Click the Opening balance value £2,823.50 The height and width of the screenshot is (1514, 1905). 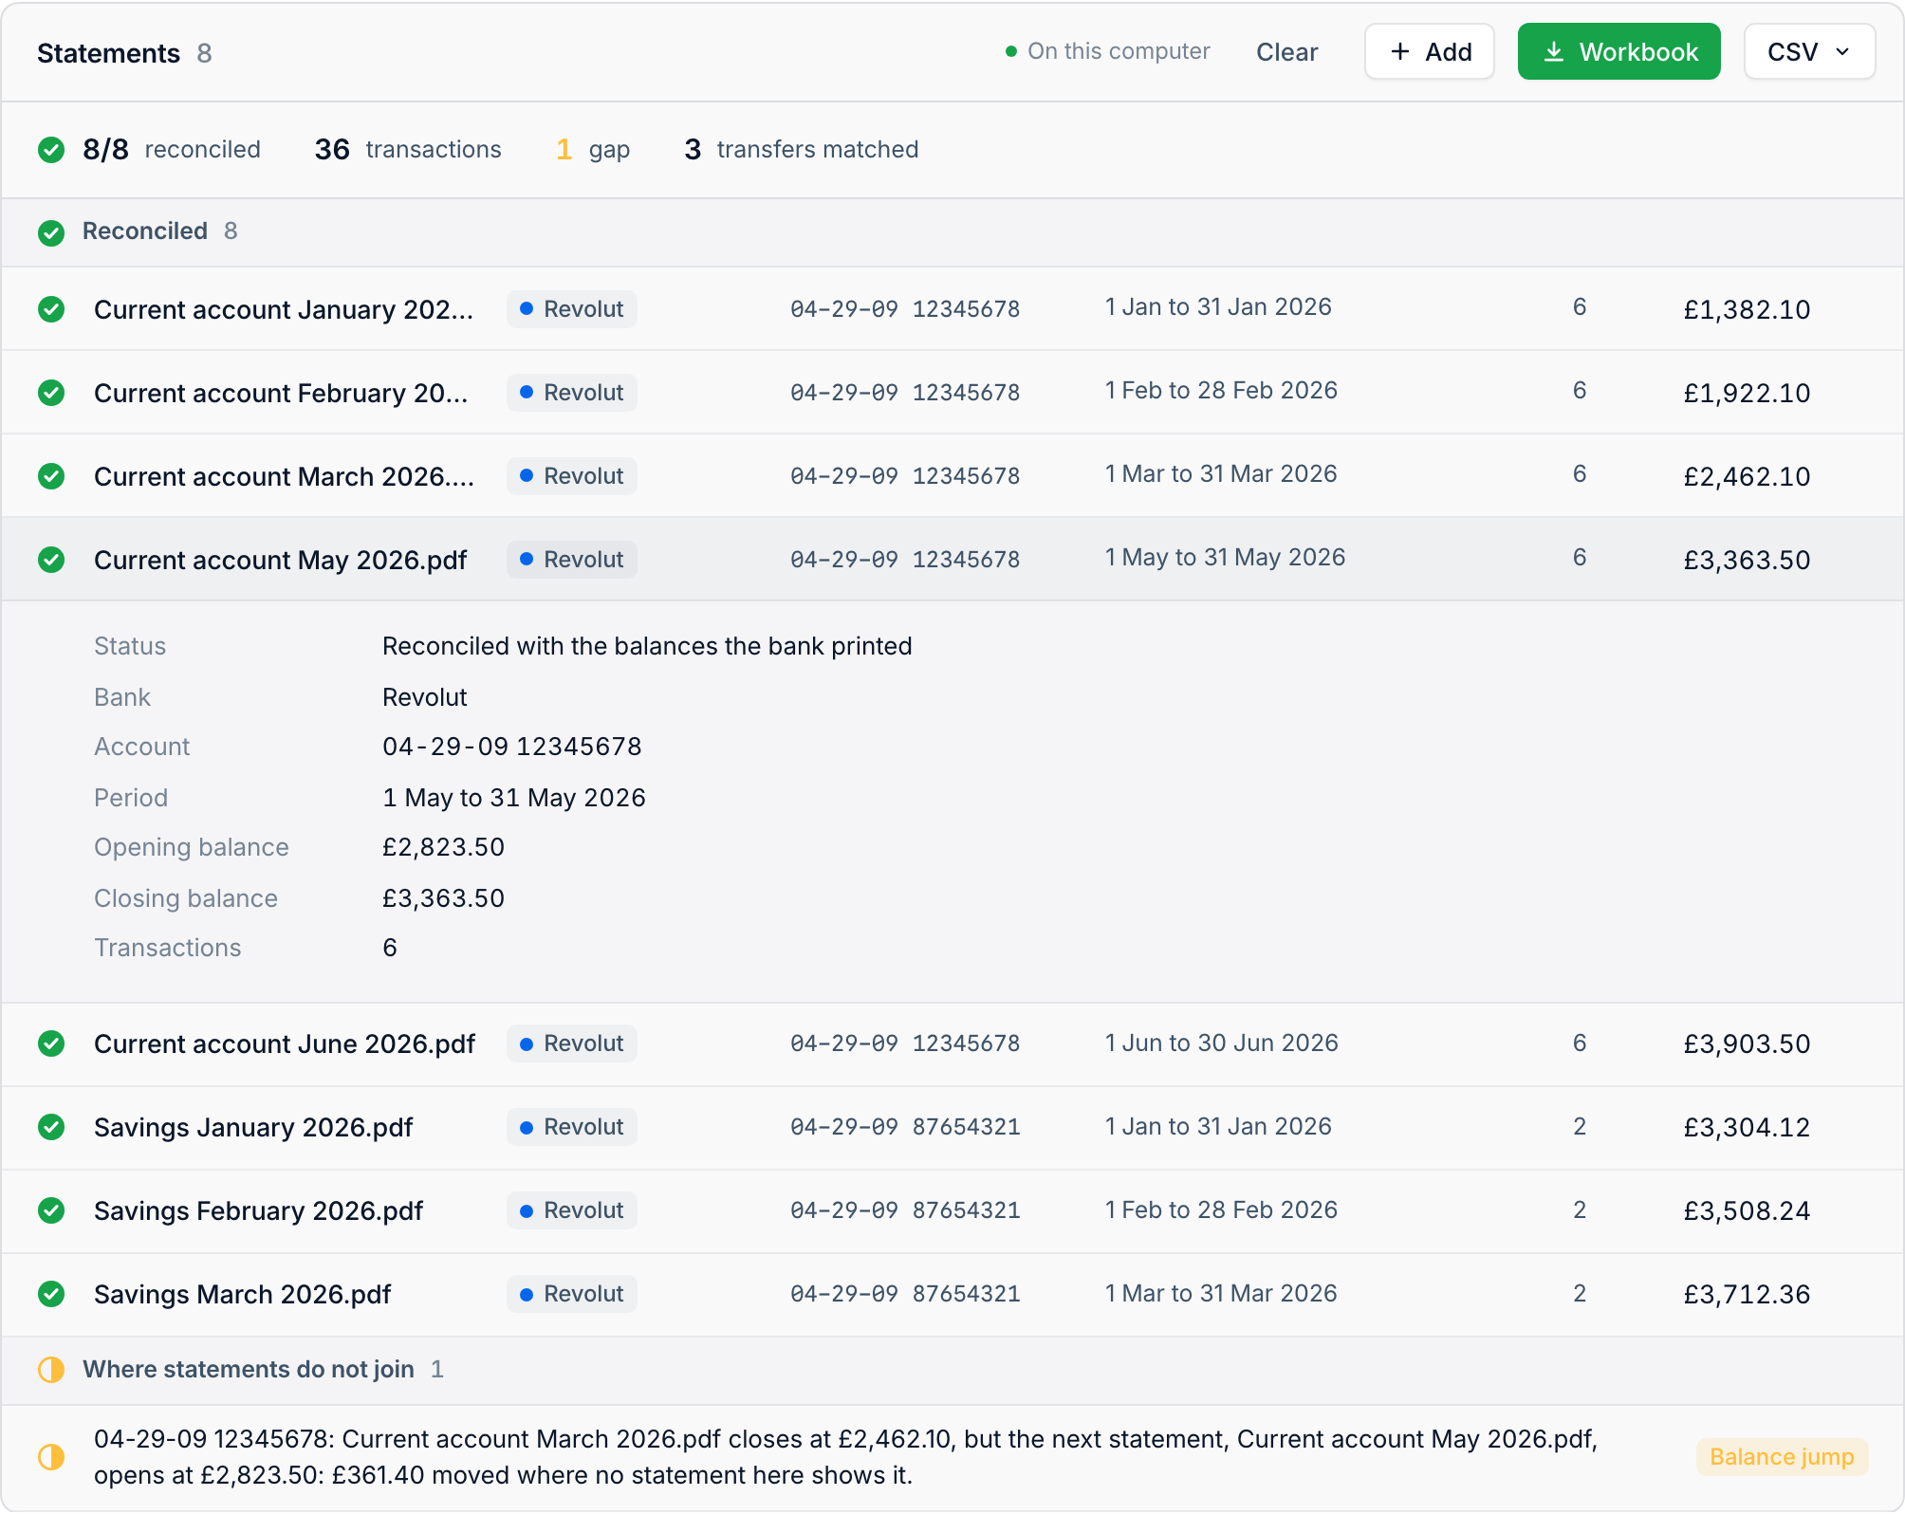(443, 847)
